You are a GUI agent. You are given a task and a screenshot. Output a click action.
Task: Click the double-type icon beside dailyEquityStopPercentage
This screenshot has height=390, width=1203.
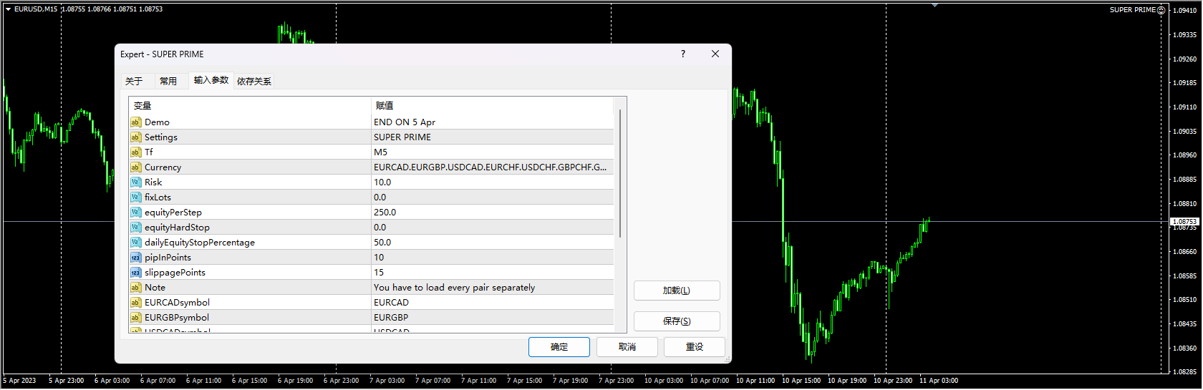tap(135, 243)
